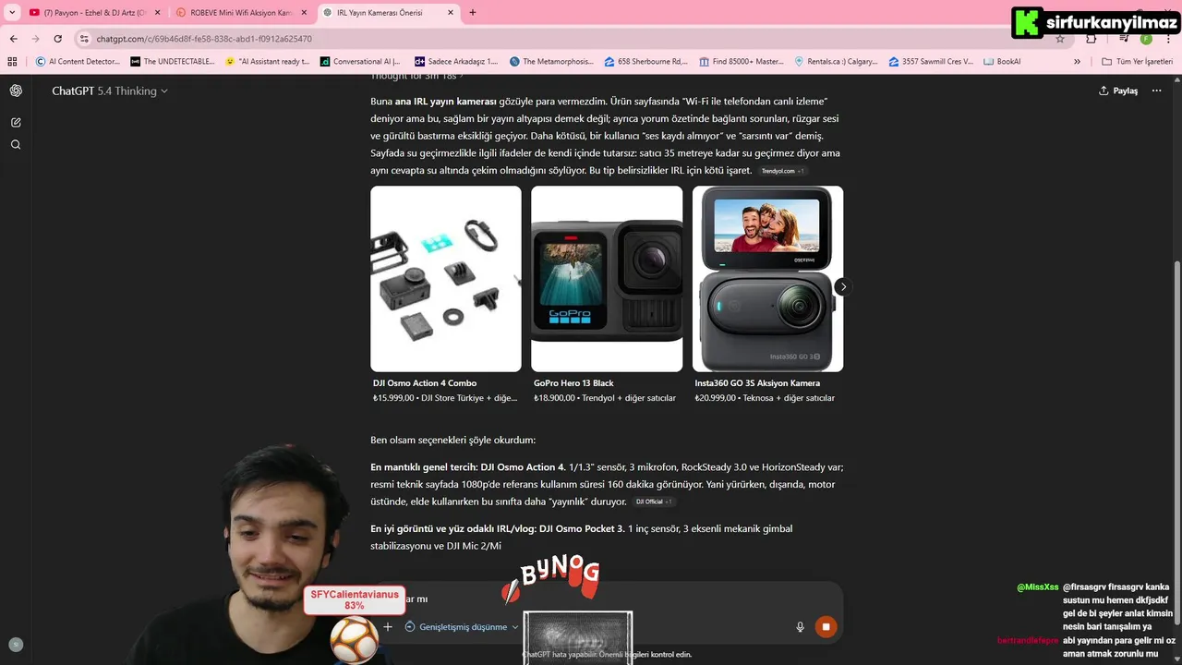The image size is (1182, 665).
Task: Stop generating with the orange stop button
Action: point(826,626)
